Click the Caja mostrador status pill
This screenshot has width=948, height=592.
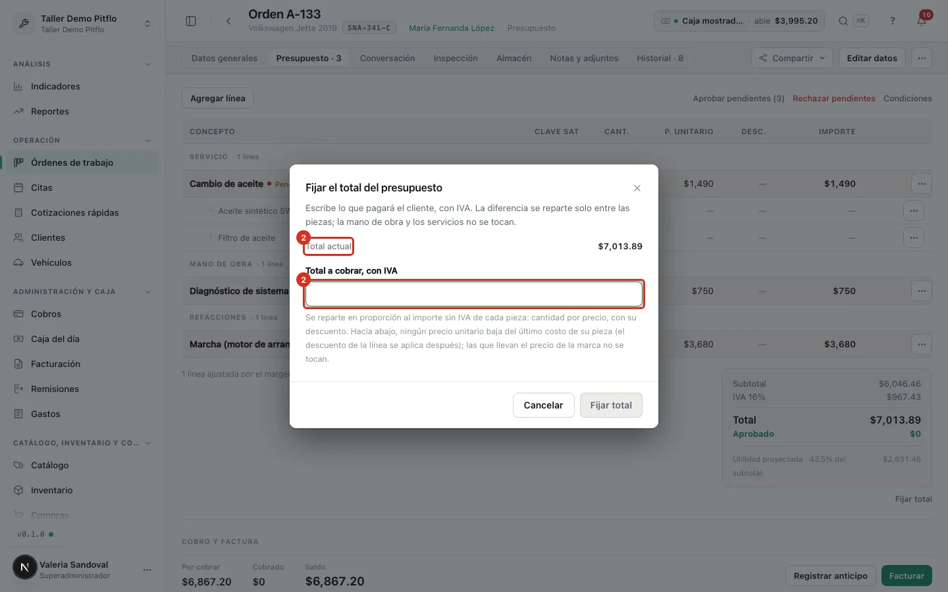(739, 21)
